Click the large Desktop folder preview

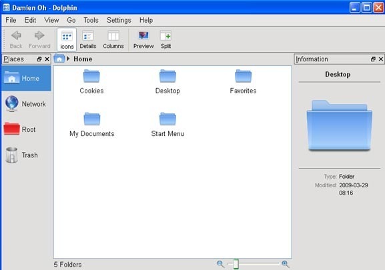[x=340, y=125]
